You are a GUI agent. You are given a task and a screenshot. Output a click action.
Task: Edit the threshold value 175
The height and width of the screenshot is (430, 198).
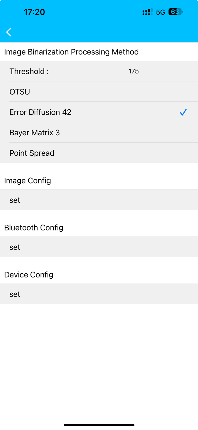tap(133, 71)
